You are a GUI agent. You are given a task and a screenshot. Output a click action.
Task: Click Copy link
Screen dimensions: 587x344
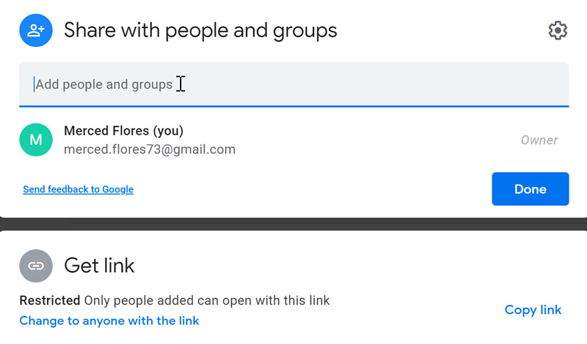(533, 310)
